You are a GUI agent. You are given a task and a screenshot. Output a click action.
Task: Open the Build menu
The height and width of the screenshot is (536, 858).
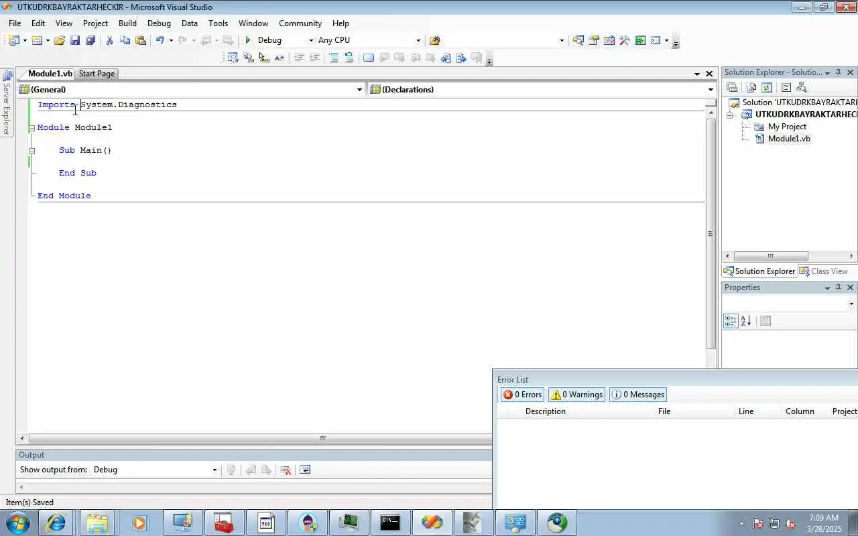pos(127,23)
